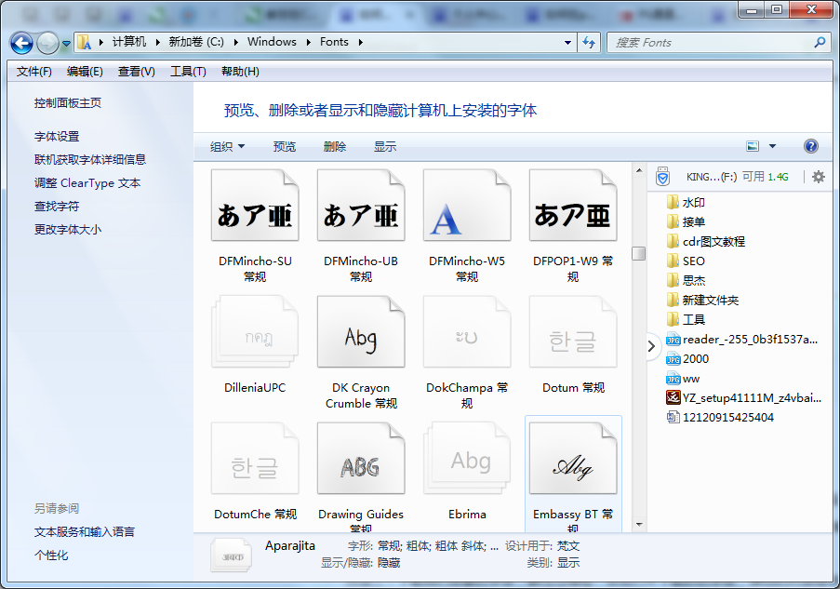Open the 文件(F) menu
This screenshot has width=840, height=589.
(x=33, y=72)
